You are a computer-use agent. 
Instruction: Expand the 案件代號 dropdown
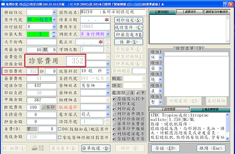54,20
